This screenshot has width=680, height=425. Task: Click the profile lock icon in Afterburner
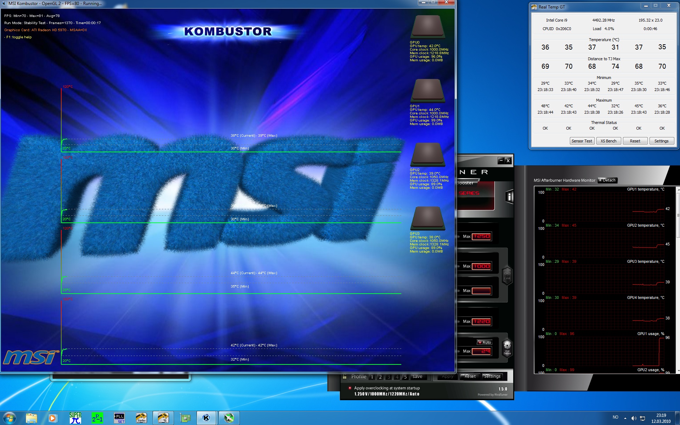(x=344, y=377)
